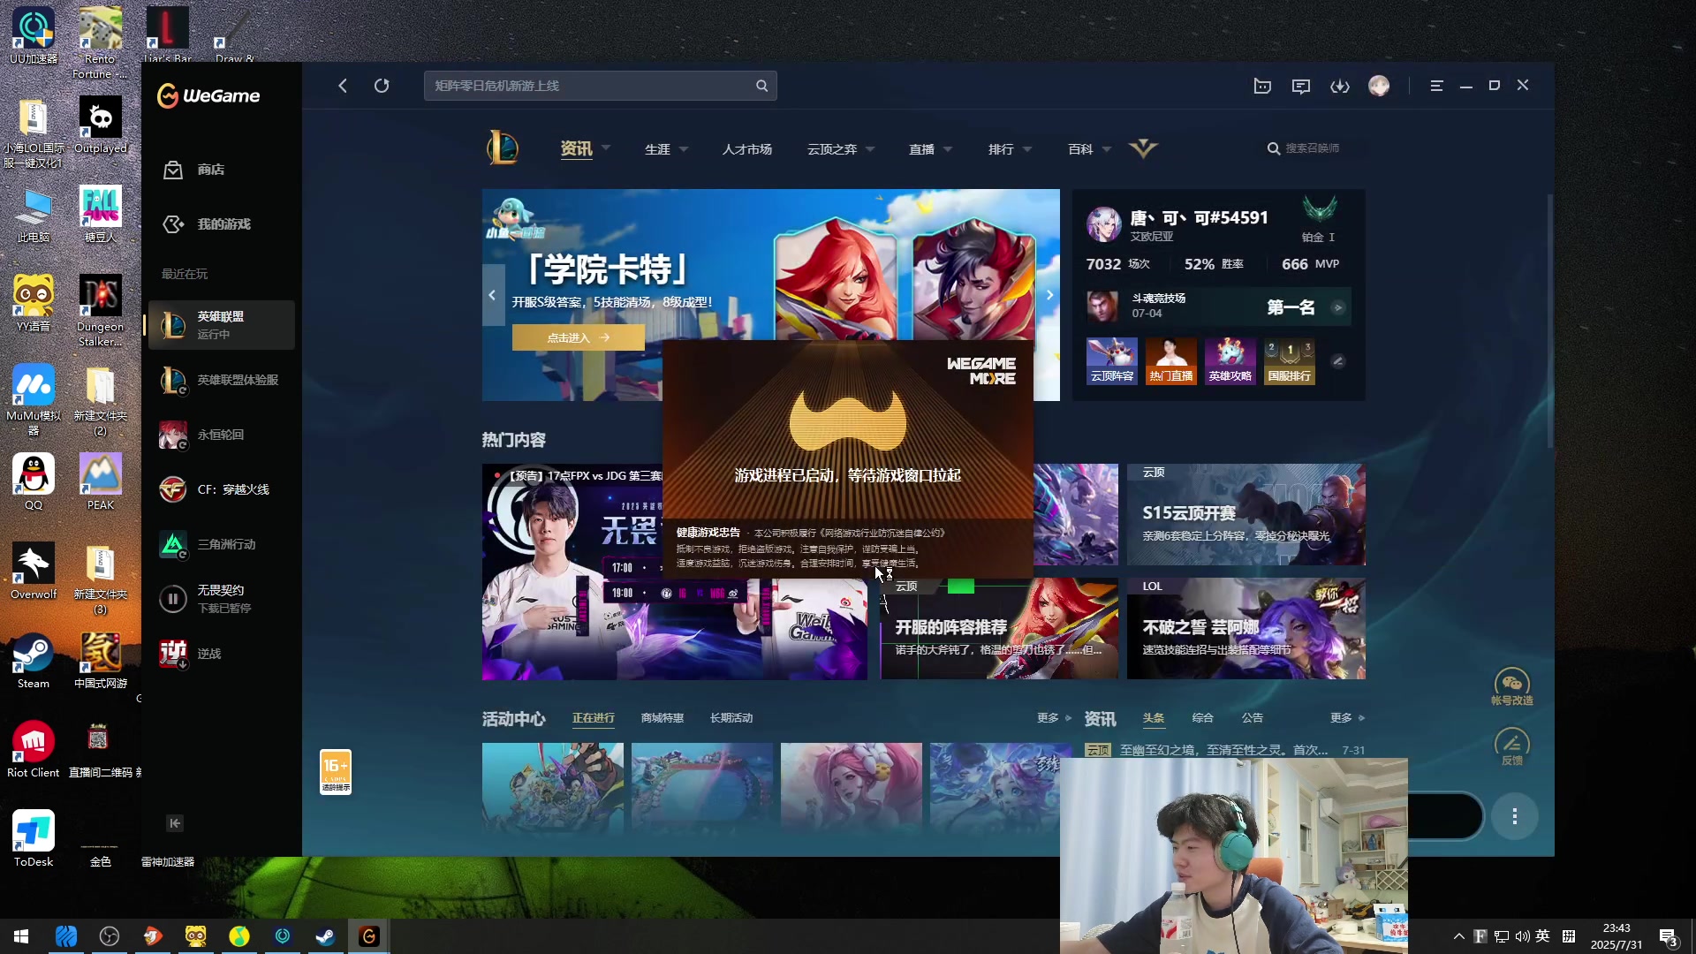Click the 16+ age rating badge
The image size is (1696, 954).
[x=336, y=772]
